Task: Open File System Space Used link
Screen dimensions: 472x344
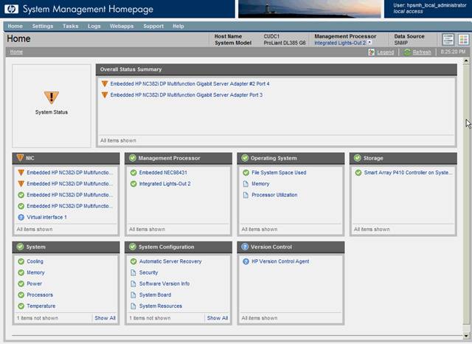Action: pyautogui.click(x=279, y=173)
